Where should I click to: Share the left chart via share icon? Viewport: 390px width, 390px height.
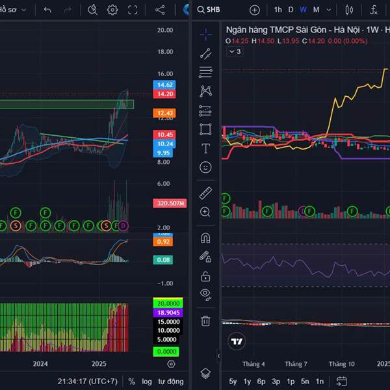(x=160, y=10)
